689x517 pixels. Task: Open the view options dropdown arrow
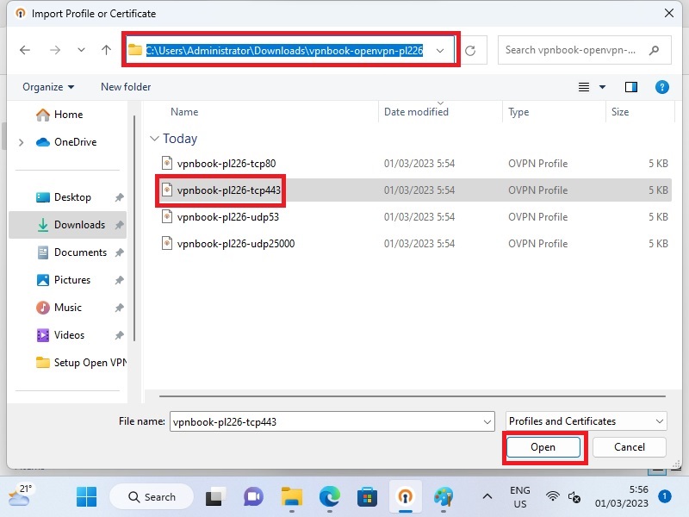[603, 87]
